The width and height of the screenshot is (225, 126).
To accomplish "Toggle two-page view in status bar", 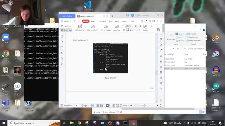I will click(102, 105).
